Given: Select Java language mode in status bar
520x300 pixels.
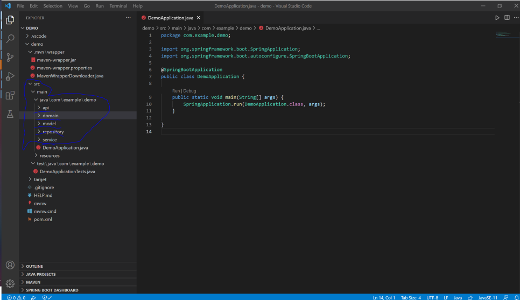Looking at the screenshot, I should 458,297.
